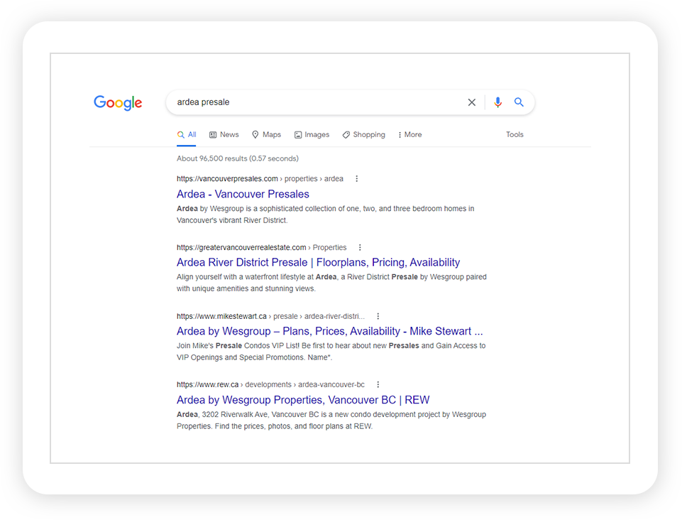Screen dimensions: 682x520
Task: Open the 'Ardea - Vancouver Presales' result
Action: pyautogui.click(x=243, y=194)
